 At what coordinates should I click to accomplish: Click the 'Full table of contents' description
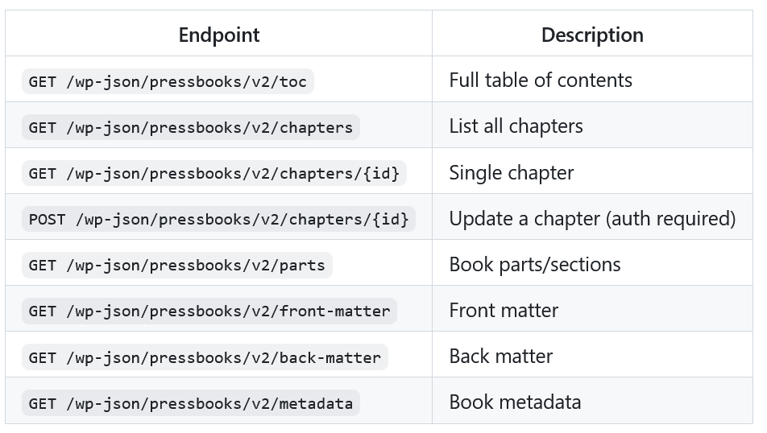pos(541,80)
